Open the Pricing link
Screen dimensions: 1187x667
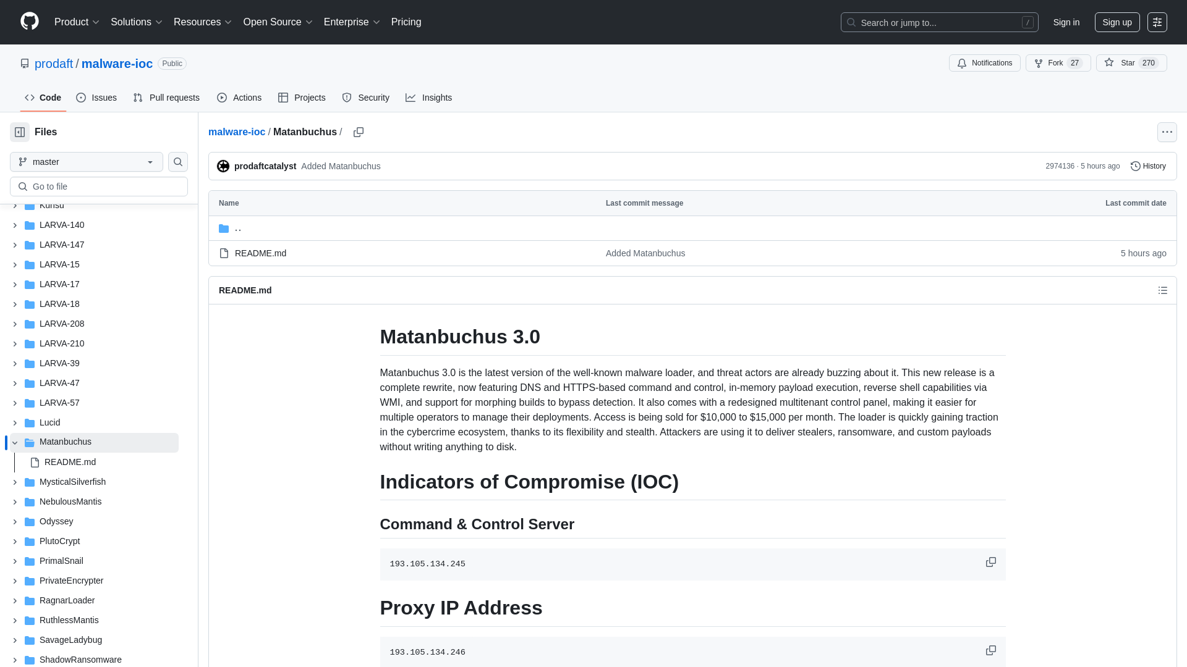(x=406, y=22)
